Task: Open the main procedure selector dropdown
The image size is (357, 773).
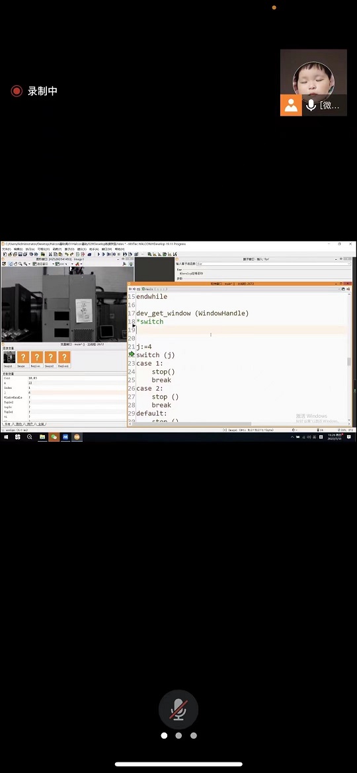Action: tap(155, 289)
